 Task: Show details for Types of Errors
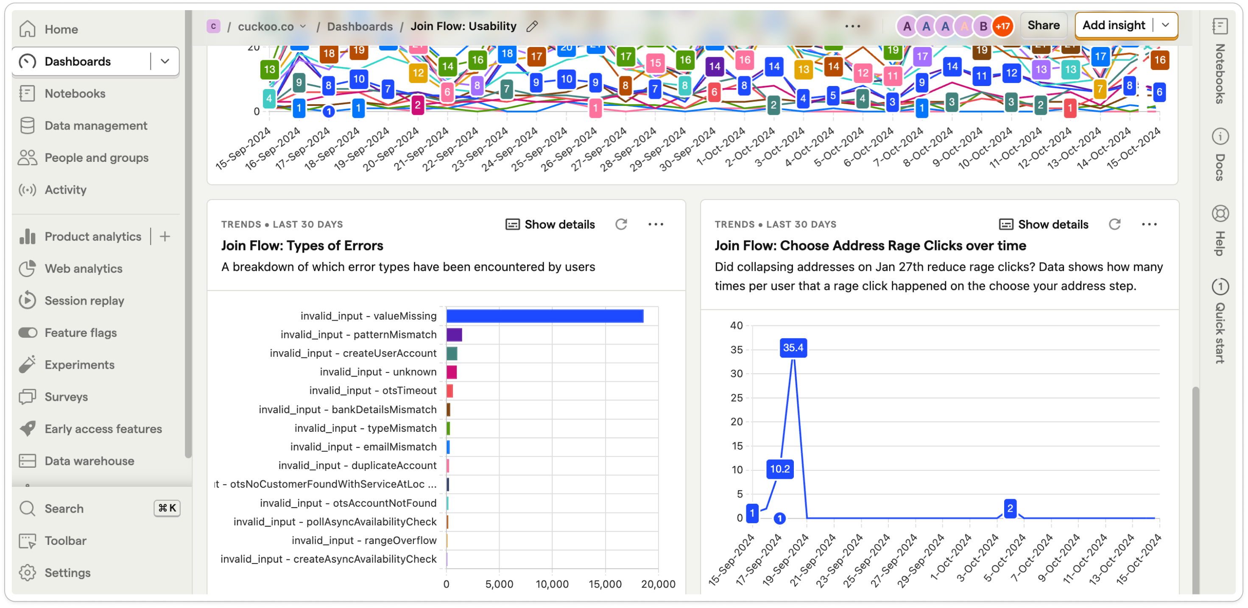(x=550, y=224)
